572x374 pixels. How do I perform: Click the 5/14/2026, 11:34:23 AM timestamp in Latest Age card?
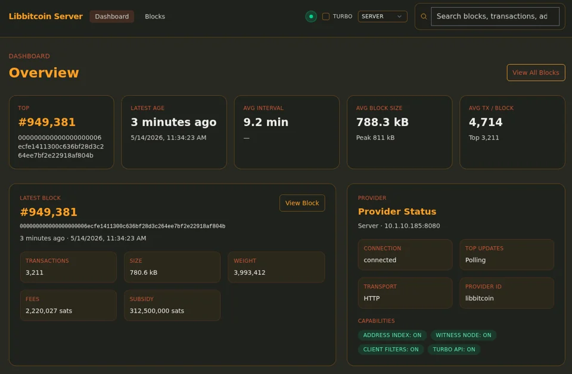click(x=169, y=138)
